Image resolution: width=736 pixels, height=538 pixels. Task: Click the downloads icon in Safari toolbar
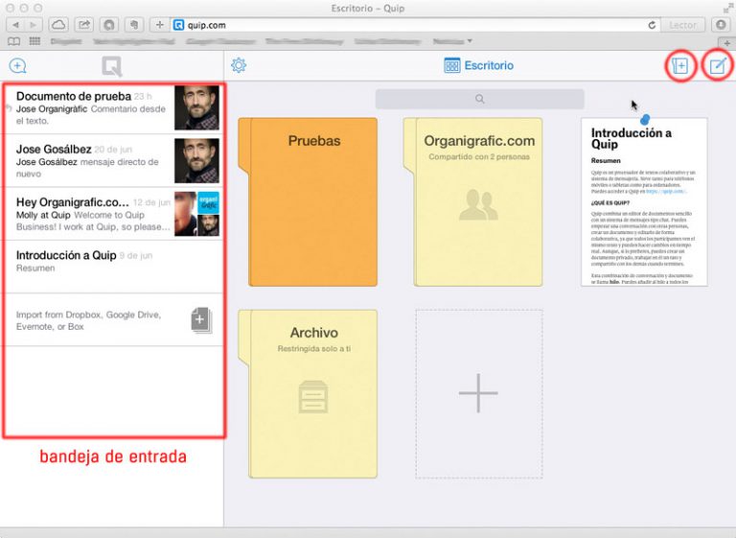click(721, 25)
